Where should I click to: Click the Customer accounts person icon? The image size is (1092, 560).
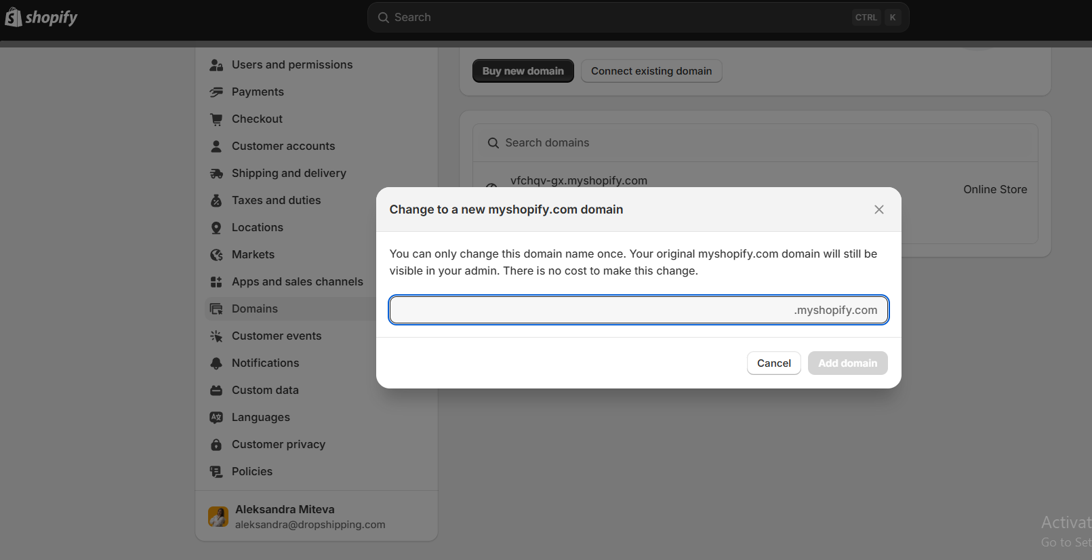coord(216,146)
